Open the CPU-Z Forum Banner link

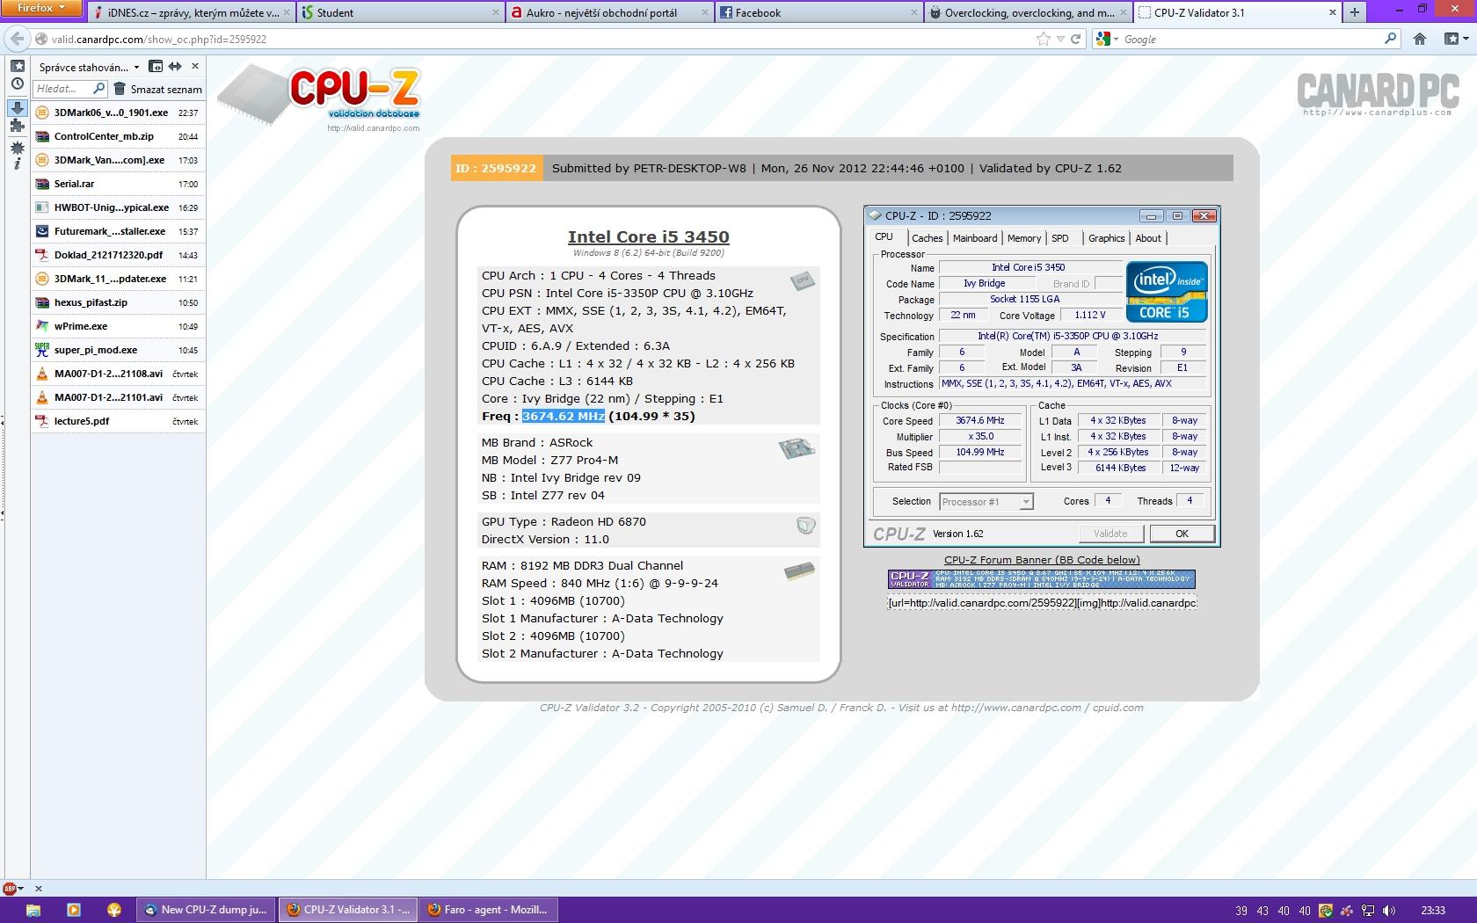tap(1042, 560)
